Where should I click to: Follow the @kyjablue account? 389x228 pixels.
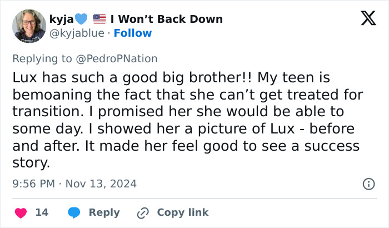[133, 33]
